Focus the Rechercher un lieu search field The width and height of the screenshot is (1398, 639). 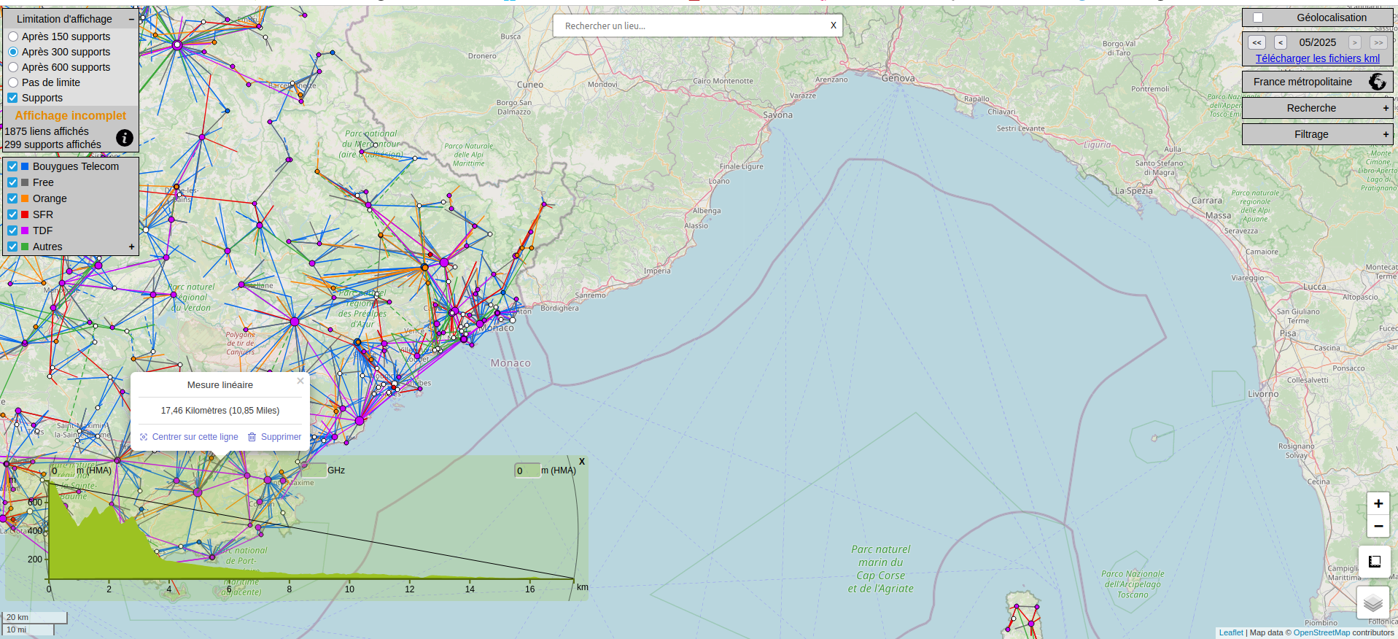tap(690, 26)
